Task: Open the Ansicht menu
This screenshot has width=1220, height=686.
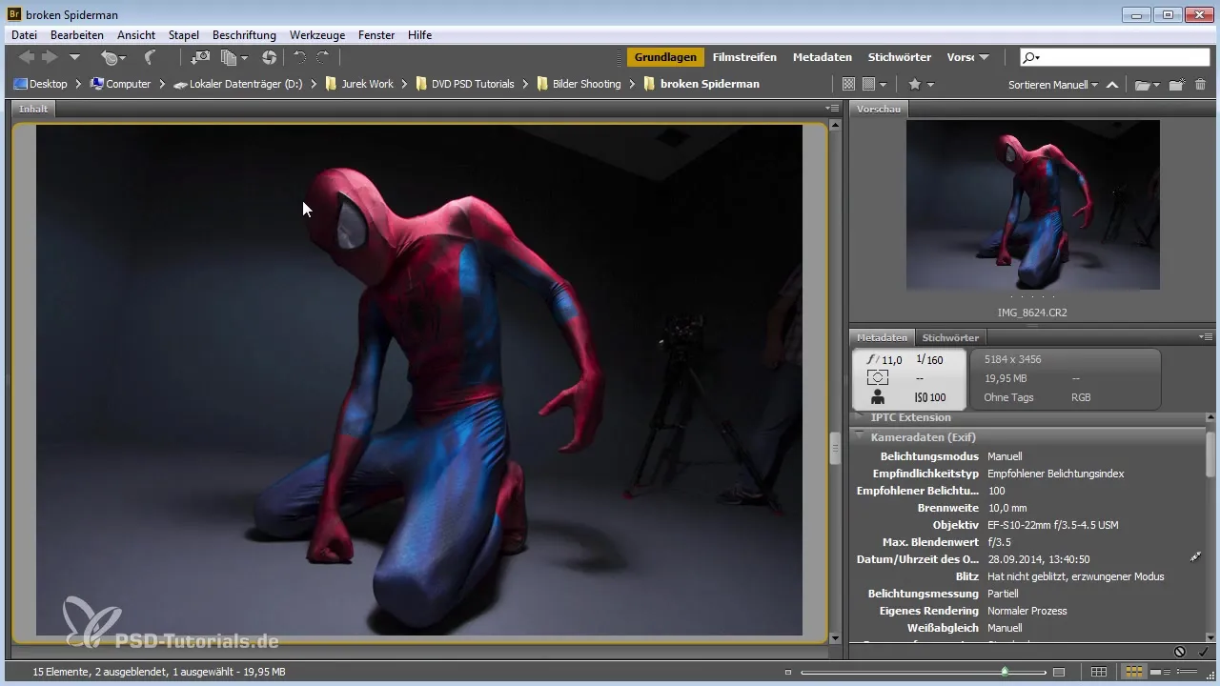Action: point(136,35)
